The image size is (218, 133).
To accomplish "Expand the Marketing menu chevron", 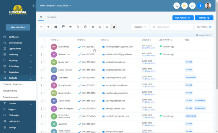I will 31,56.
